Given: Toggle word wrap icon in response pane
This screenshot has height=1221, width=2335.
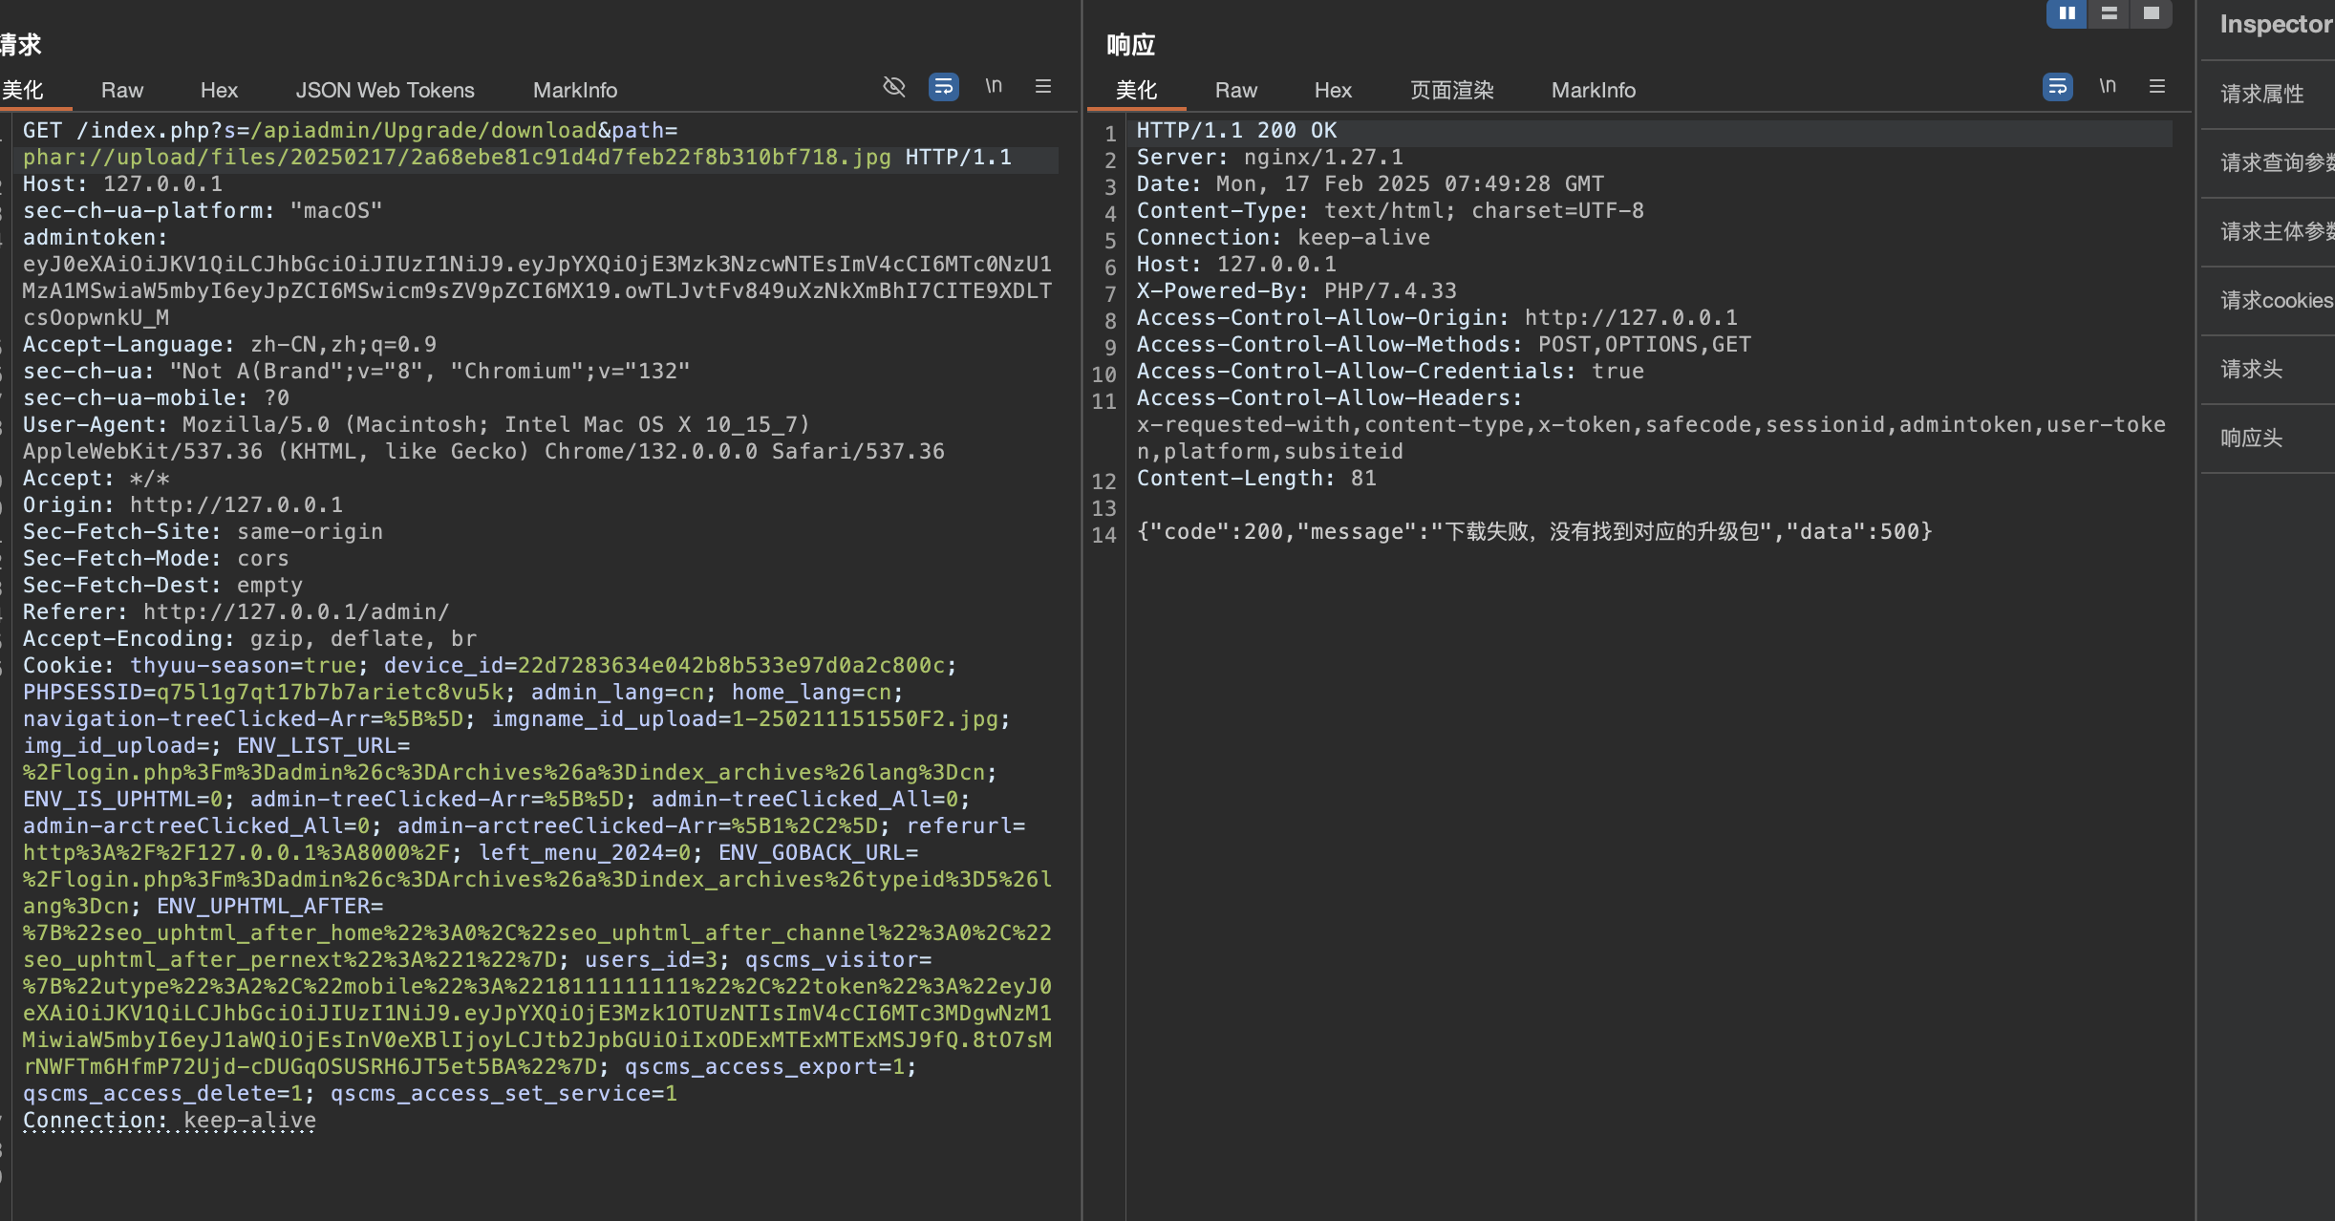Looking at the screenshot, I should [x=2057, y=87].
